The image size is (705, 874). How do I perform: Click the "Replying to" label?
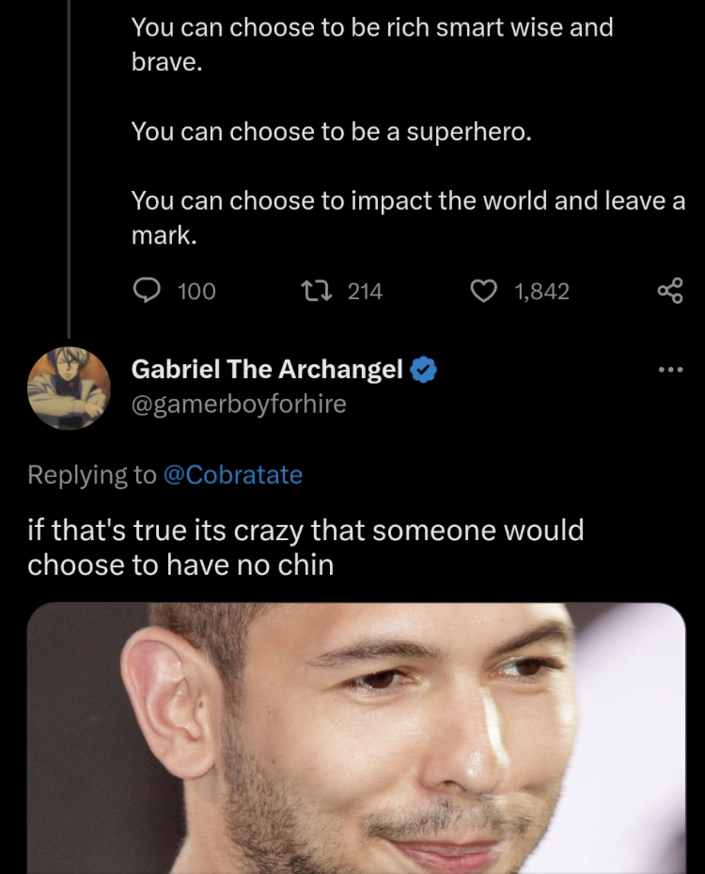[92, 475]
